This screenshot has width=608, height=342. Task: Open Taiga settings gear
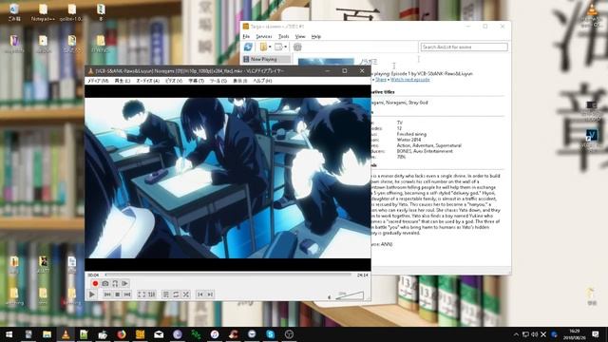297,47
